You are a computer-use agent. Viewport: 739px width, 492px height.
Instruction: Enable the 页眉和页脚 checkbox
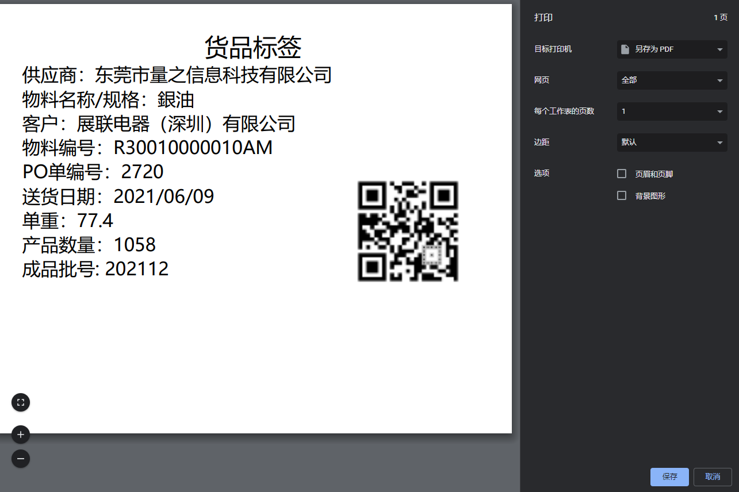622,174
